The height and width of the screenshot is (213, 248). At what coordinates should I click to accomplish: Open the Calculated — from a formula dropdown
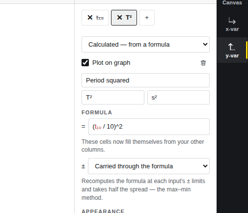145,45
